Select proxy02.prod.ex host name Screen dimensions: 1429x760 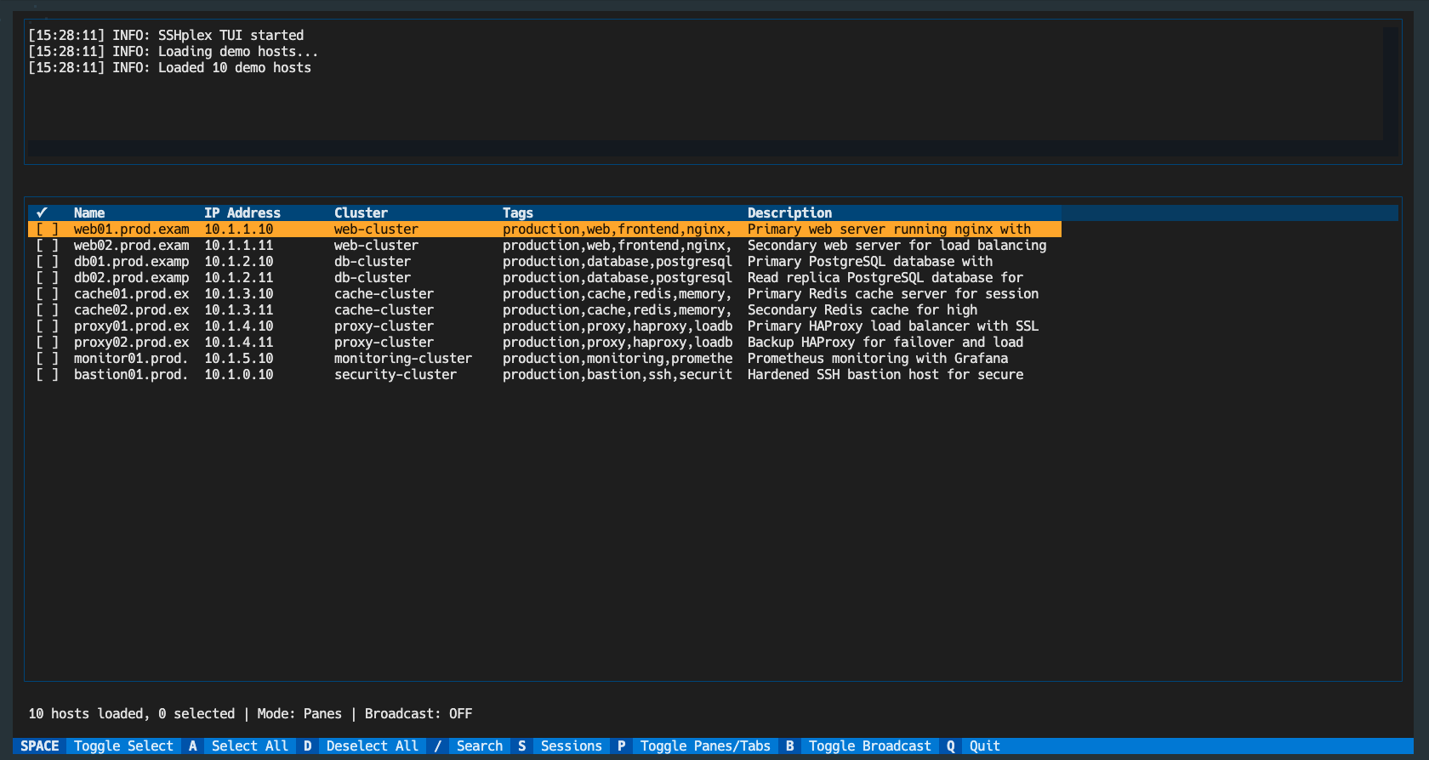click(x=132, y=343)
